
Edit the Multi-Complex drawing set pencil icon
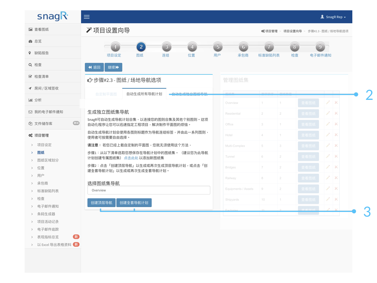click(328, 146)
